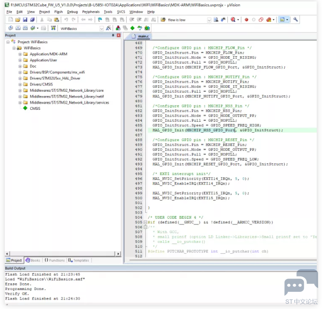Open the target selection dropdown WiFiBasics

[101, 29]
